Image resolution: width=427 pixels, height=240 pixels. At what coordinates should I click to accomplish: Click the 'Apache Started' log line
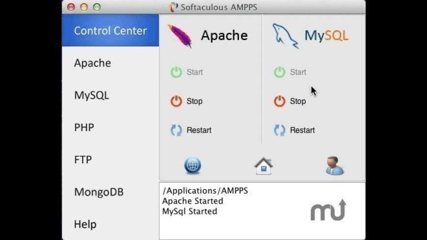[x=192, y=201]
